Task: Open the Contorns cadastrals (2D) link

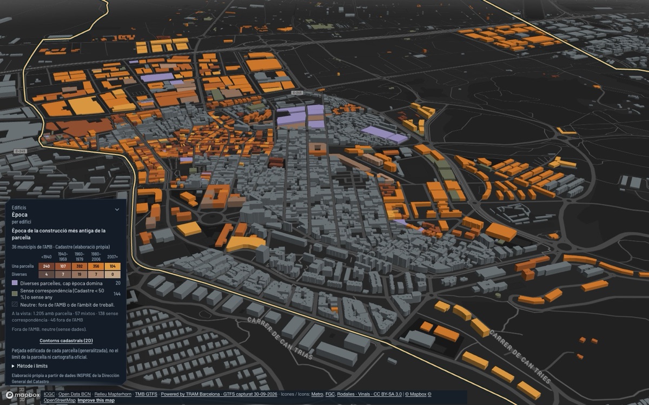Action: (x=65, y=341)
